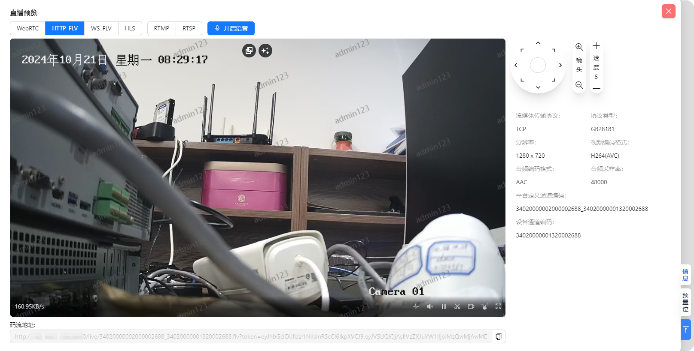Screen dimensions: 694x351
Task: Click the live video preview area
Action: pyautogui.click(x=258, y=177)
